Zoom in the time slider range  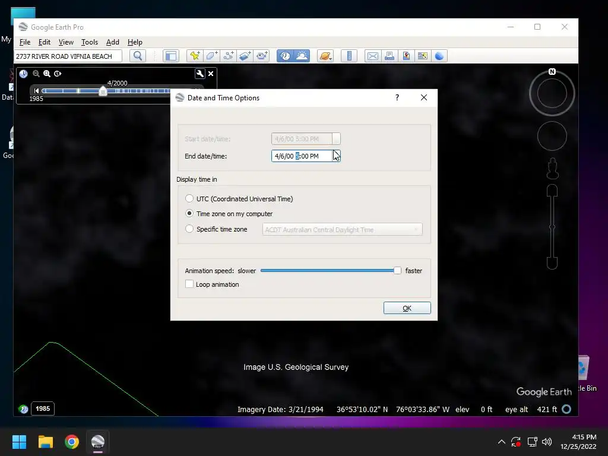47,74
